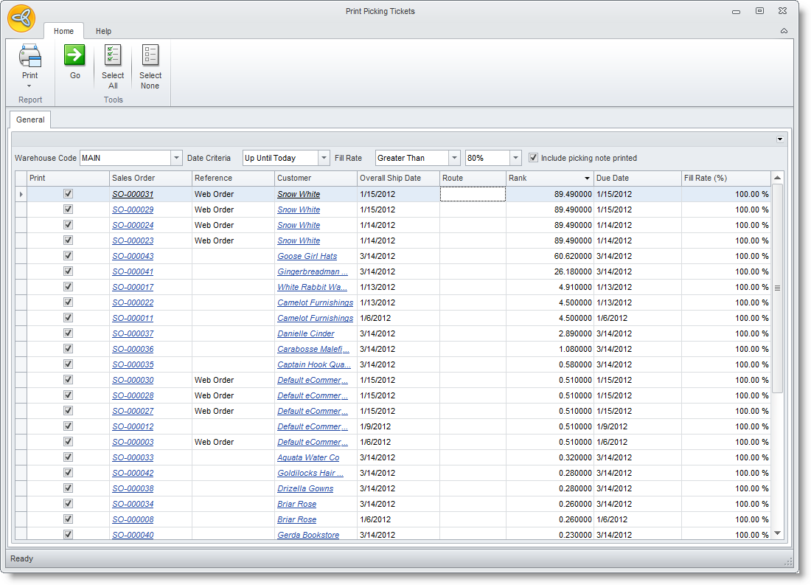
Task: Open the round application menu logo
Action: pyautogui.click(x=21, y=18)
